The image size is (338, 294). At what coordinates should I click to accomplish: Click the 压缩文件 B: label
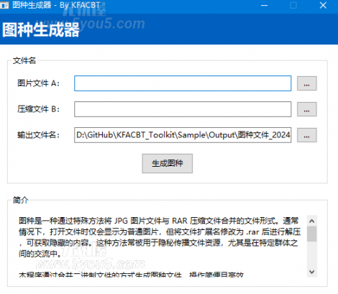click(38, 109)
